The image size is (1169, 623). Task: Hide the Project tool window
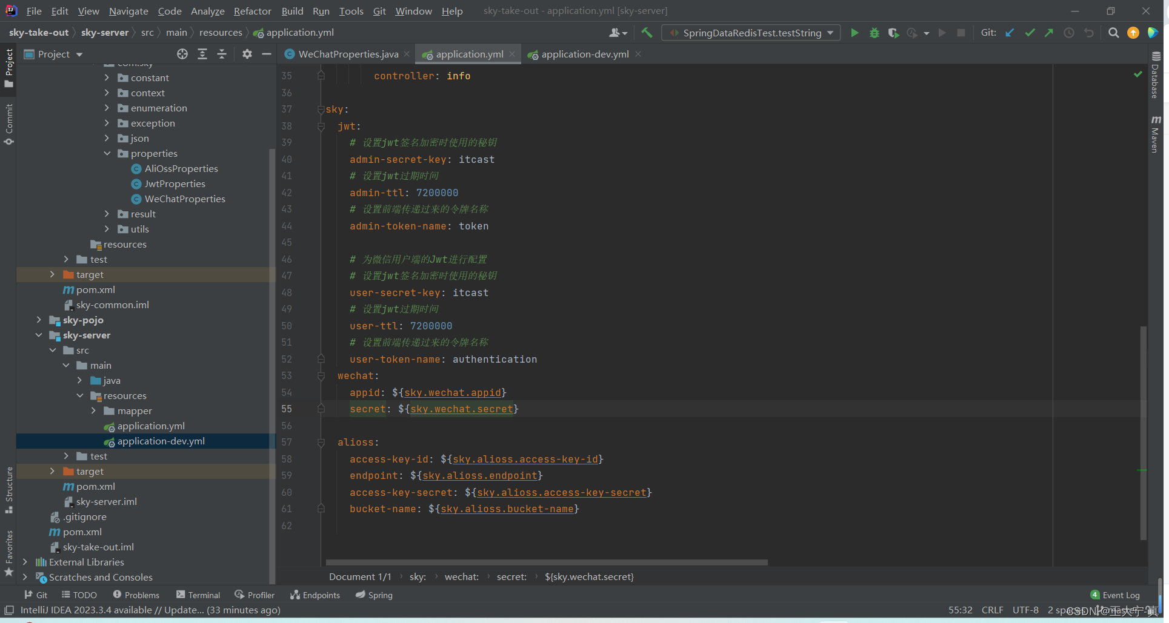coord(267,54)
